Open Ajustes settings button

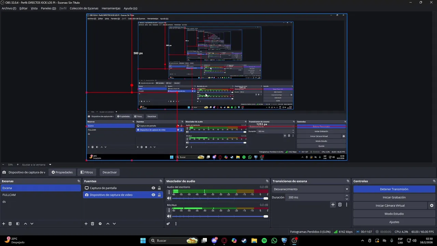coord(394,222)
